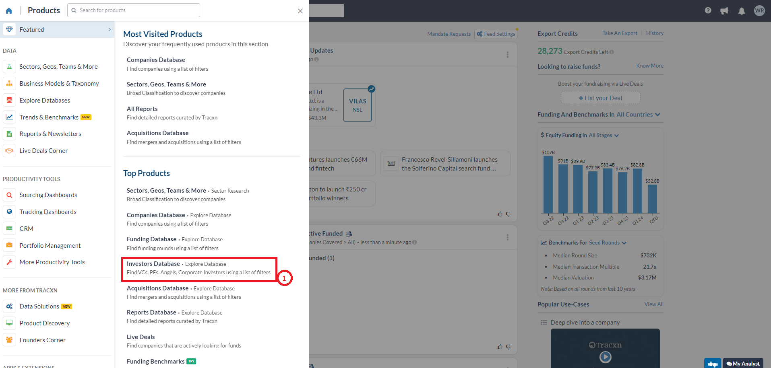771x368 pixels.
Task: Click the CRM sidebar icon
Action: pos(9,228)
